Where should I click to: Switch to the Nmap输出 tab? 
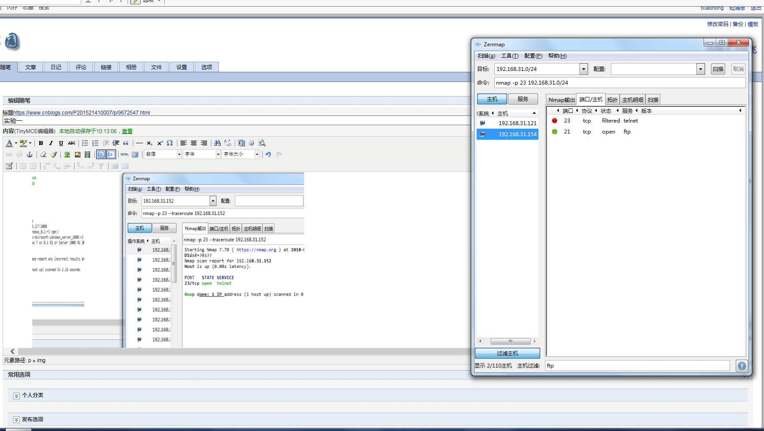561,100
